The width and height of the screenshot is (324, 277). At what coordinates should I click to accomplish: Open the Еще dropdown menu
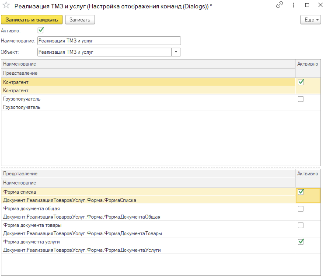[x=311, y=20]
